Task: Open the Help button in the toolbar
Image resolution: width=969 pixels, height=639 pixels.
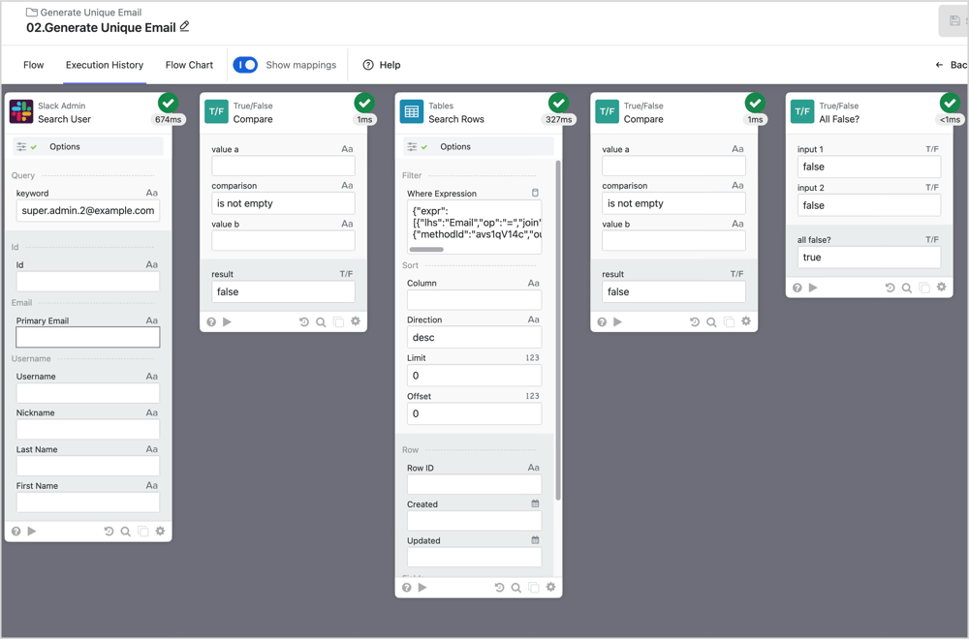Action: [x=381, y=65]
